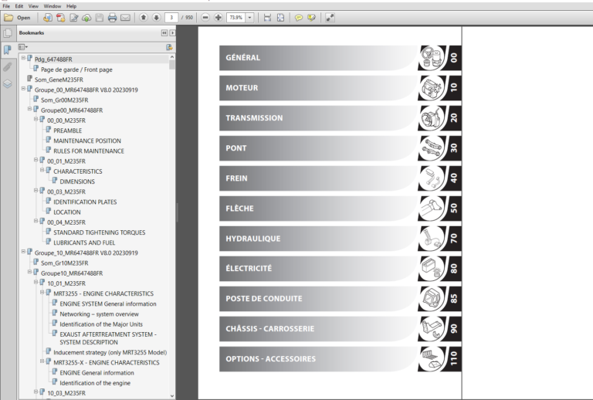Open the View menu
The width and height of the screenshot is (593, 400).
click(x=33, y=6)
